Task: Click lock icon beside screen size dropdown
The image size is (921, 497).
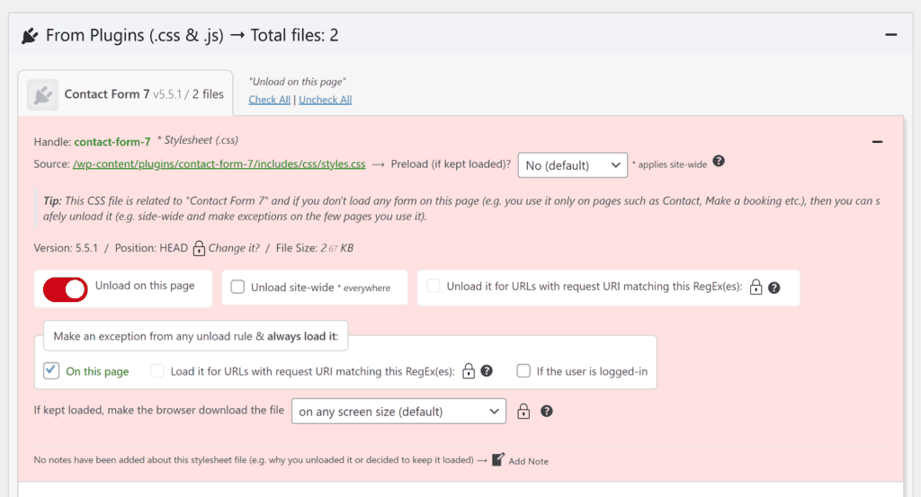Action: point(523,412)
